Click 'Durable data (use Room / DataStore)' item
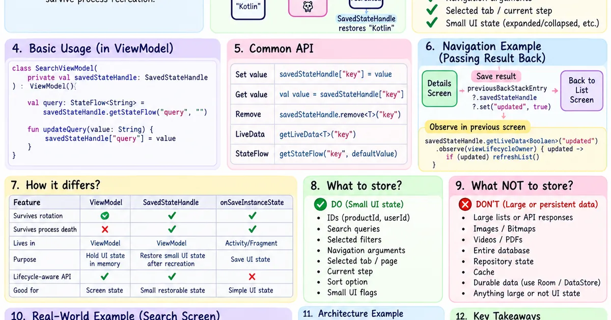This screenshot has height=320, width=611. 537,282
